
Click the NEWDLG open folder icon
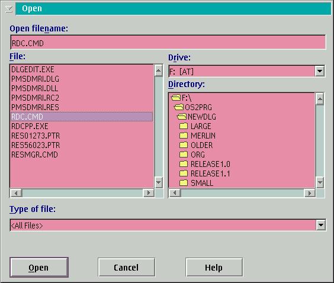pos(182,117)
